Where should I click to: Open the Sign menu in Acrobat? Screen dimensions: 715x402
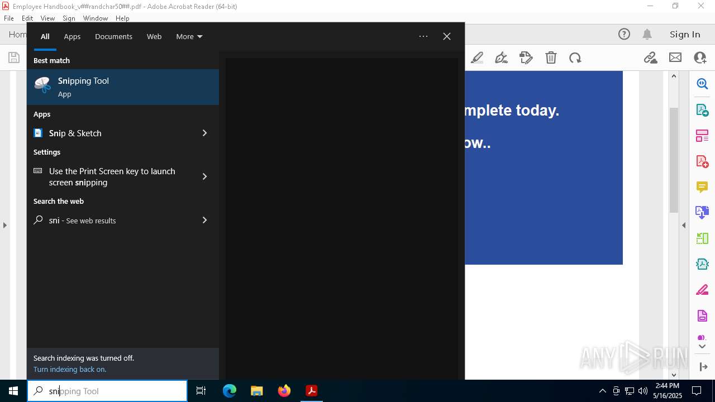click(x=69, y=18)
